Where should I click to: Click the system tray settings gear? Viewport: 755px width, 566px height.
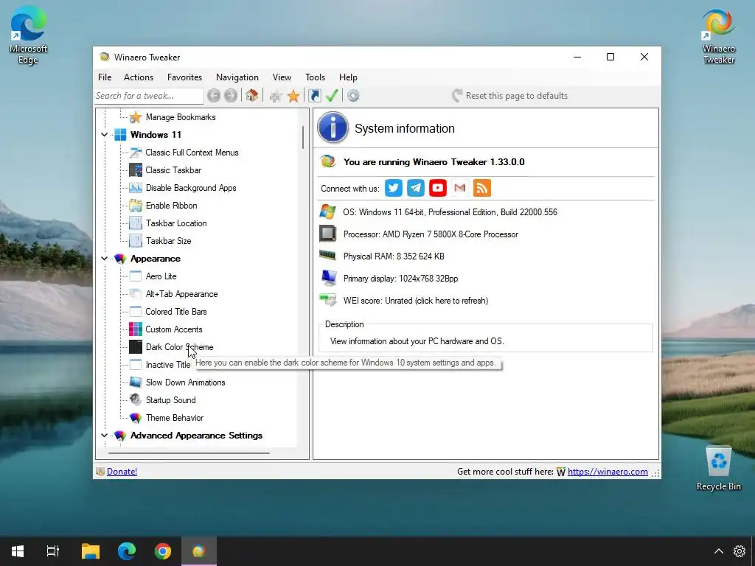tap(740, 551)
